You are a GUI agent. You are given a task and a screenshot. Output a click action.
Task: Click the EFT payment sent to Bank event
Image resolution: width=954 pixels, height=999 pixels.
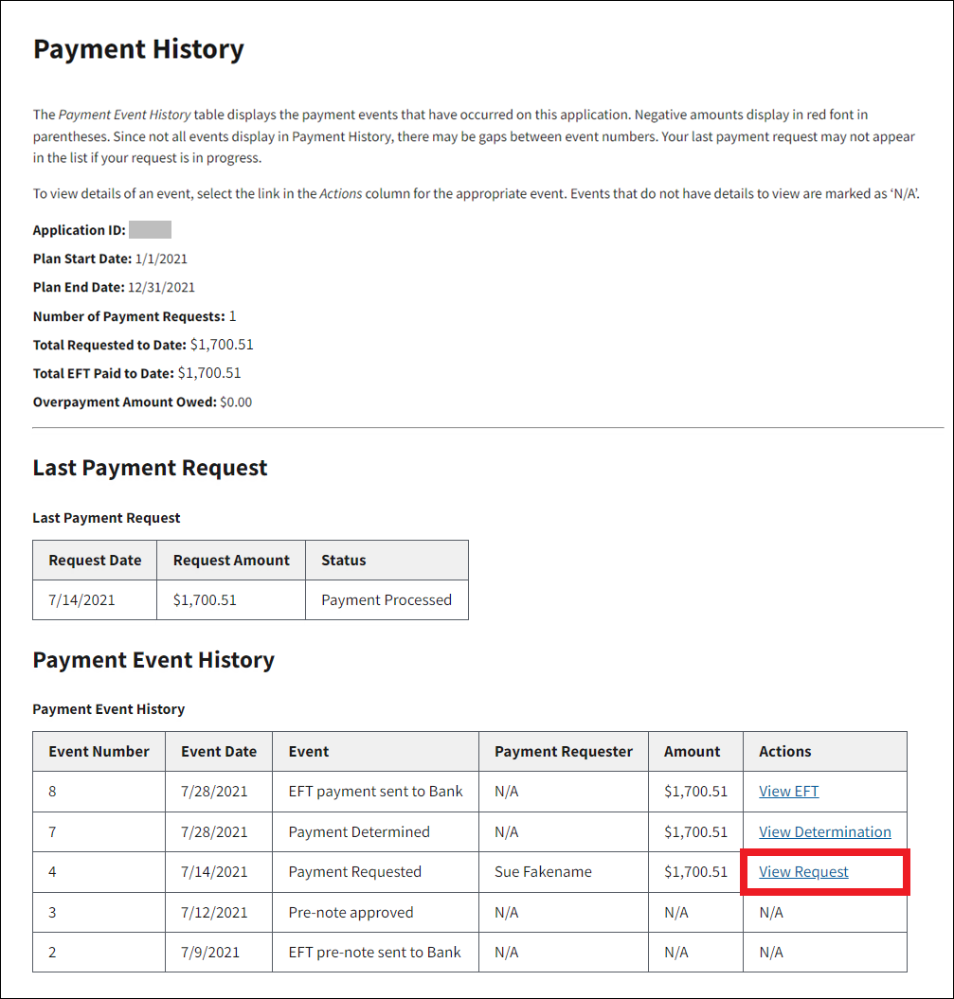(375, 792)
